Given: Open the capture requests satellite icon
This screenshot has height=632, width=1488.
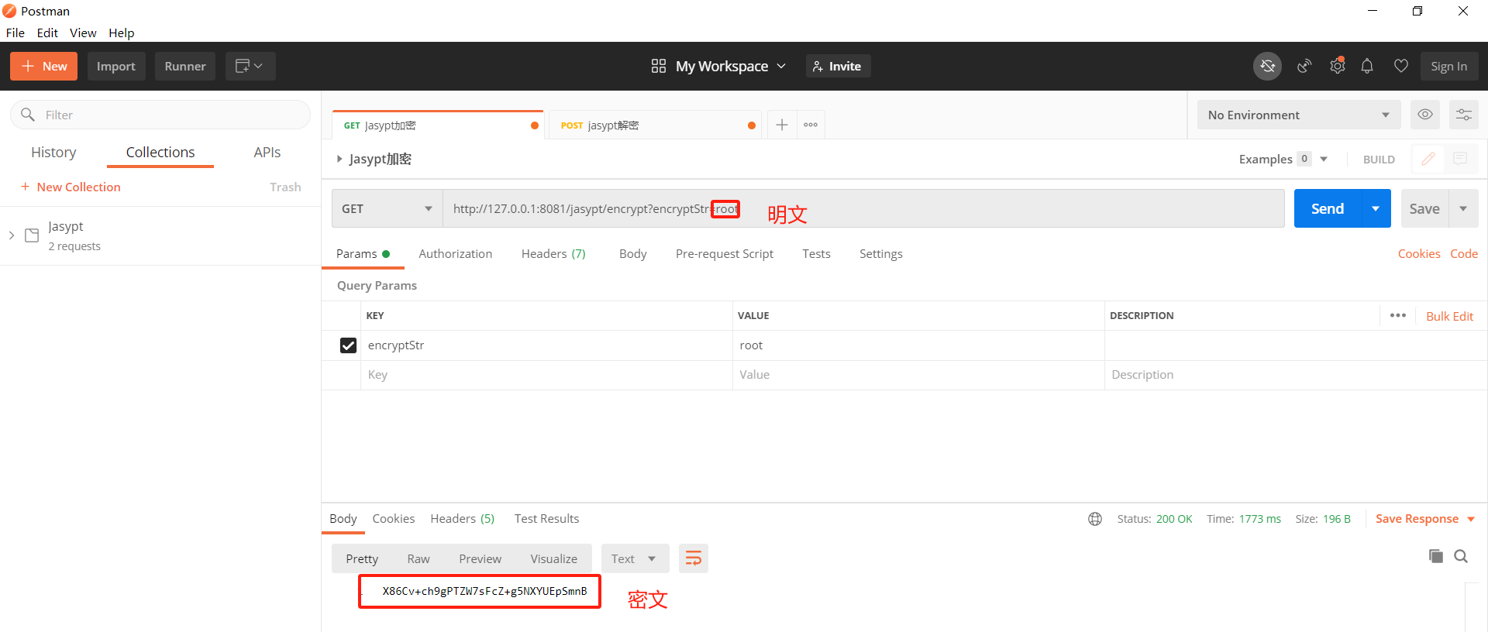Looking at the screenshot, I should point(1304,67).
